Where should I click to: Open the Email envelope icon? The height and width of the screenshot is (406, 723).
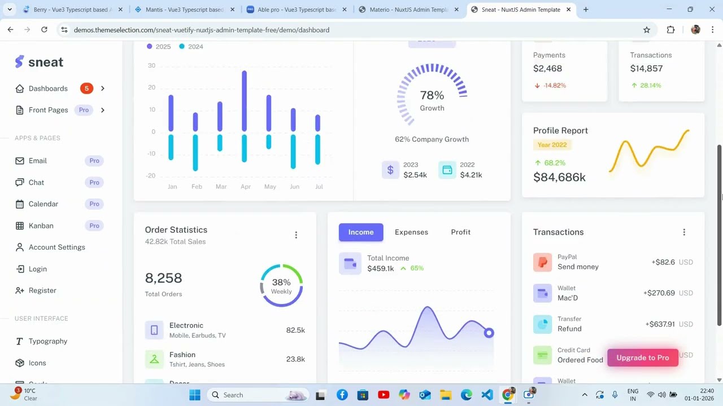point(20,161)
